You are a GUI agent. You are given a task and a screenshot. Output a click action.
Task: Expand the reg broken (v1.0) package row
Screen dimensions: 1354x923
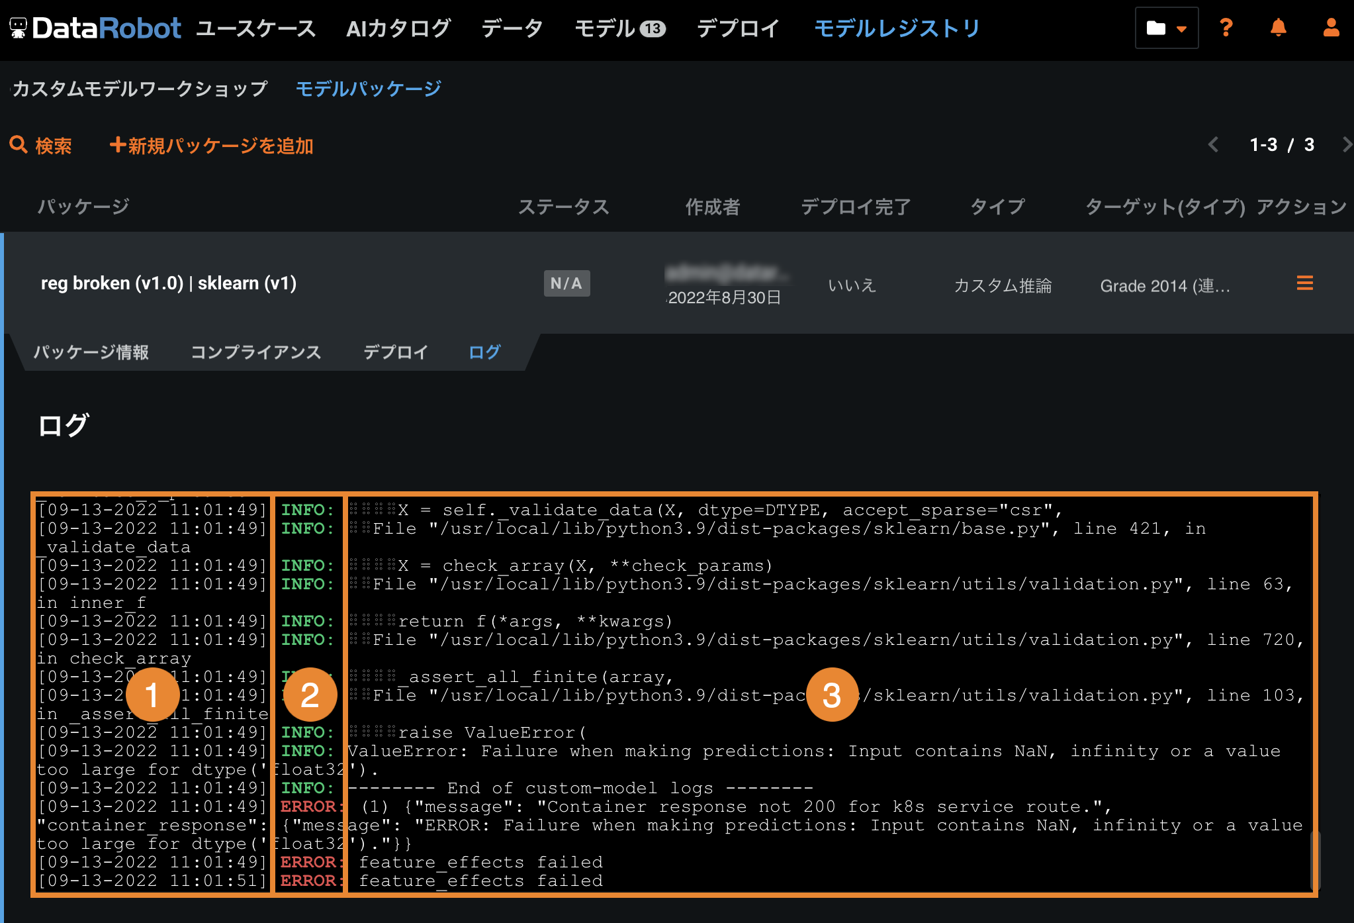pos(169,283)
